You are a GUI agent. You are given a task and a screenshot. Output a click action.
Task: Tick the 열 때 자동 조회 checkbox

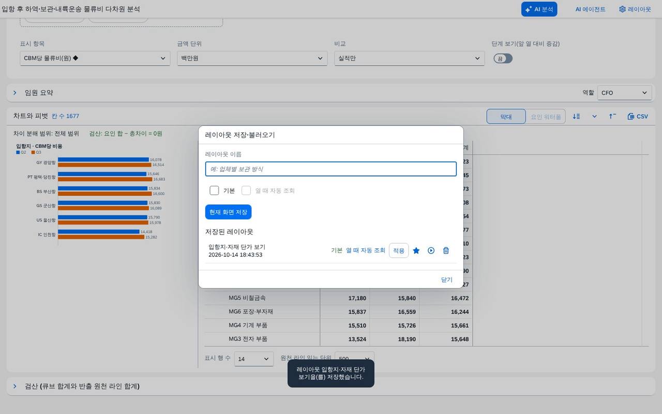[246, 190]
